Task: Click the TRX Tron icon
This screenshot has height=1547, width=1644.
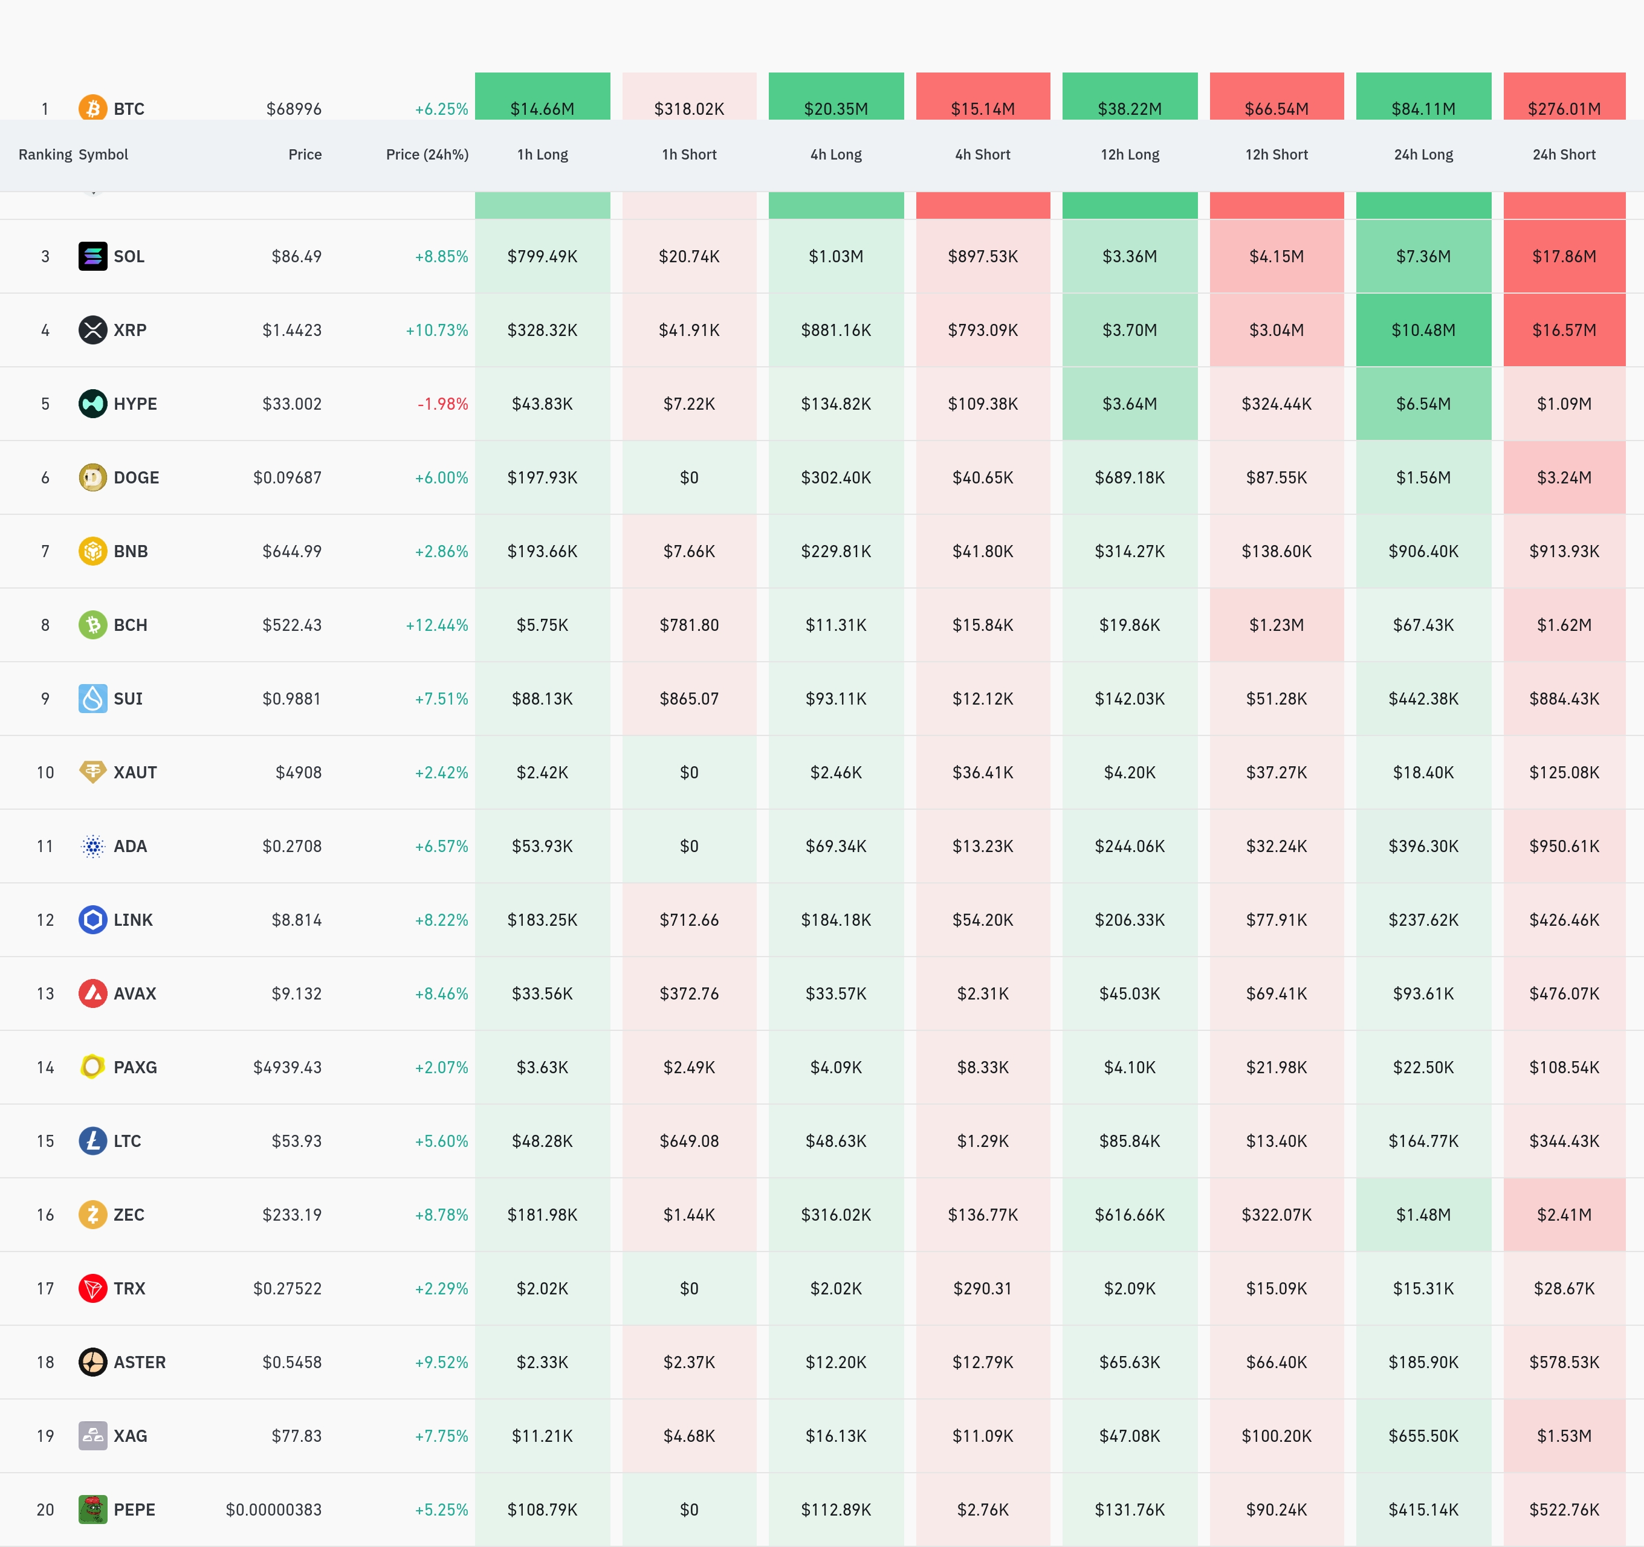Action: [92, 1288]
